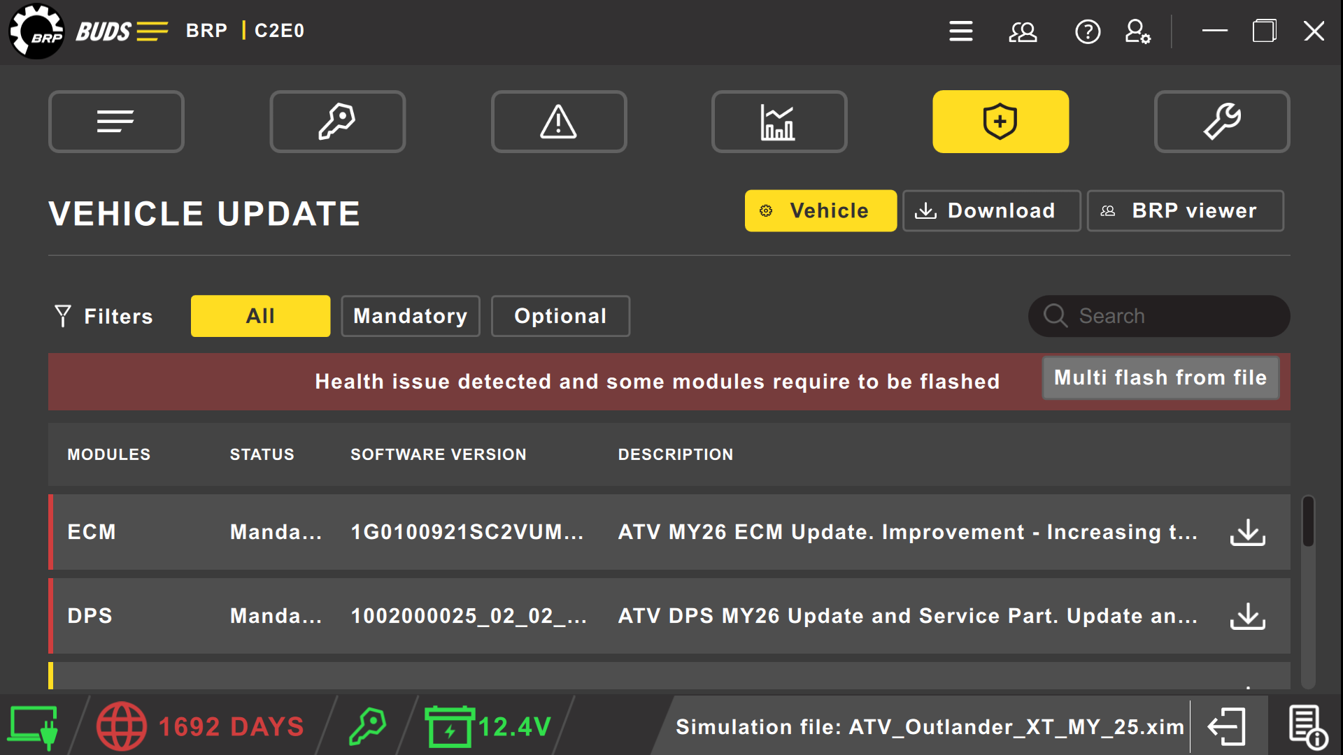Click the Filters funnel icon
Screen dimensions: 1343x755
[x=63, y=316]
